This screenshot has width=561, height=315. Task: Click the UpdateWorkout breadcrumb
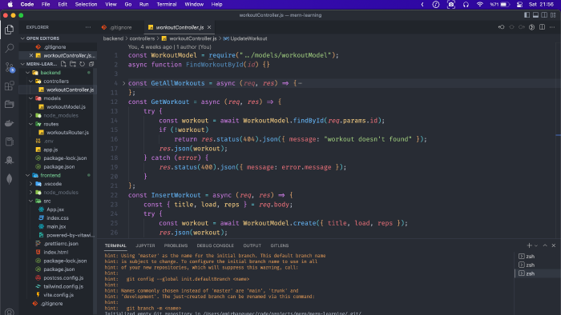click(248, 38)
